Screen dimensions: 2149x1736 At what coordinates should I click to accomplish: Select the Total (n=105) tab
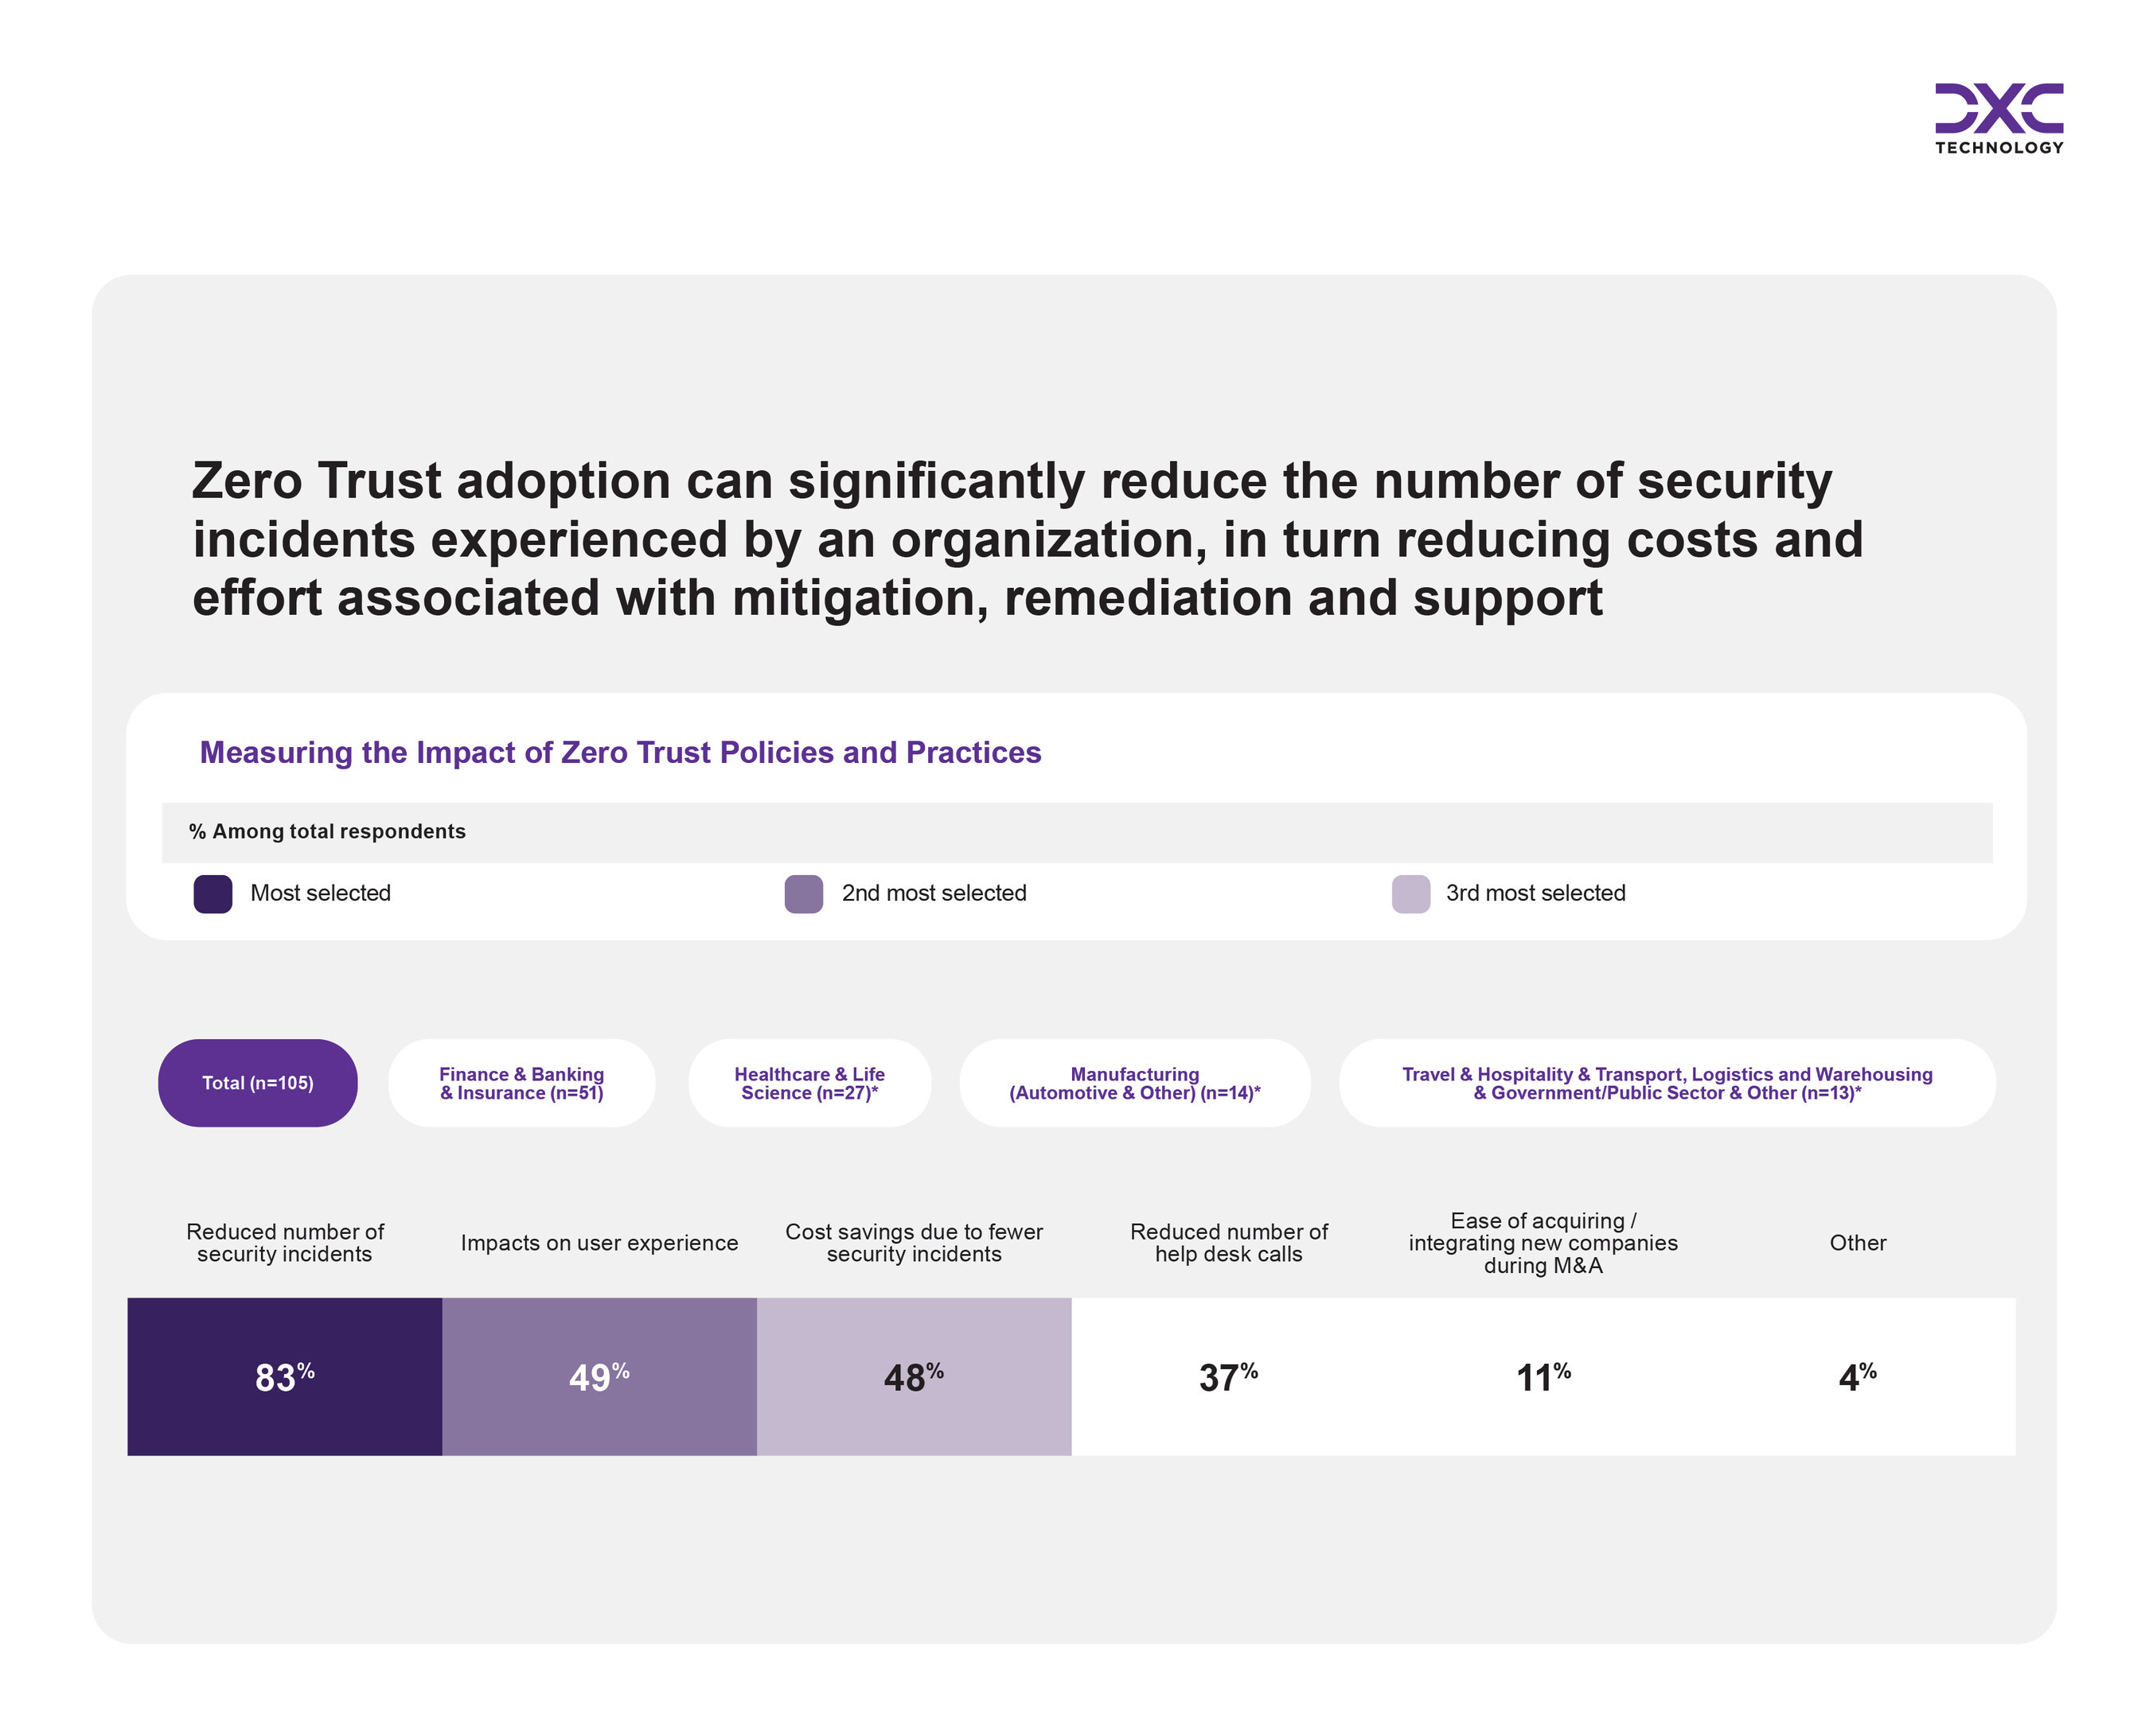pyautogui.click(x=257, y=1083)
